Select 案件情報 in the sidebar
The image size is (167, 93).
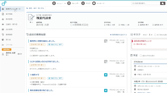coord(12,14)
